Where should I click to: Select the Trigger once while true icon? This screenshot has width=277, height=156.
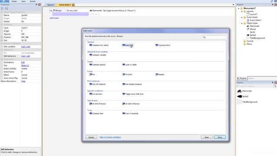(123, 94)
